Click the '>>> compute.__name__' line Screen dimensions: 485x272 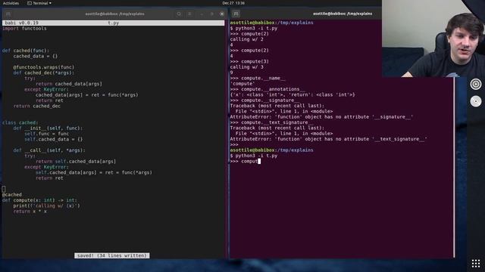pyautogui.click(x=258, y=79)
